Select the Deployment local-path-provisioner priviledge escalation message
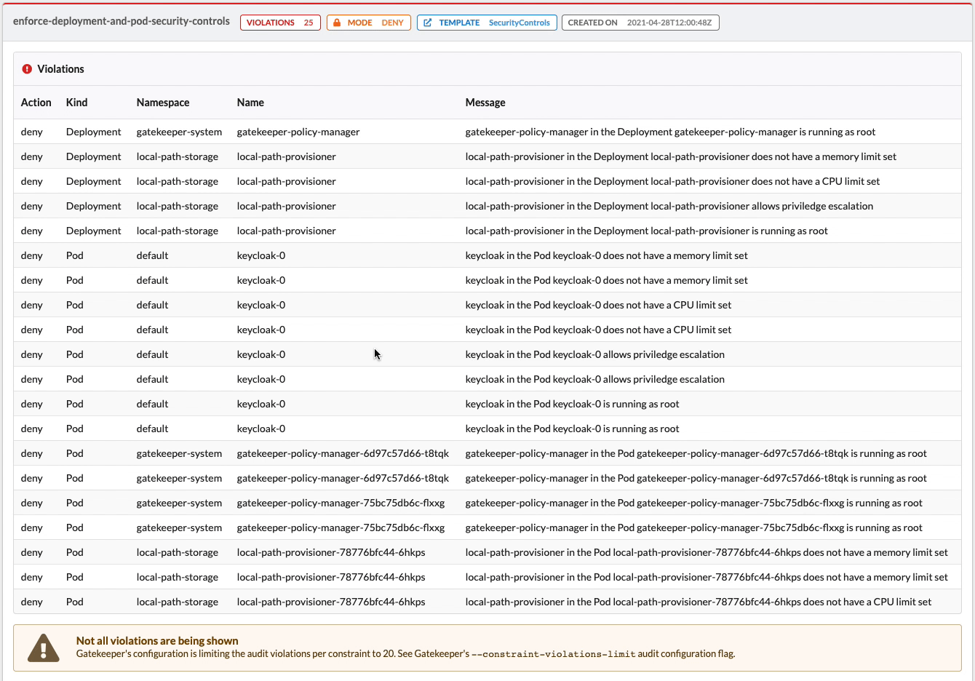This screenshot has width=975, height=681. (x=669, y=206)
